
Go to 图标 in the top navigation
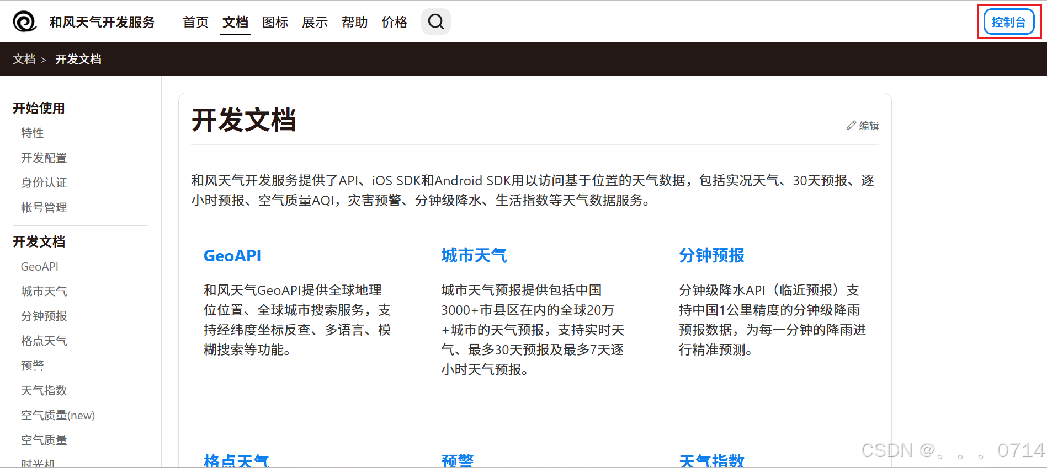pyautogui.click(x=275, y=22)
